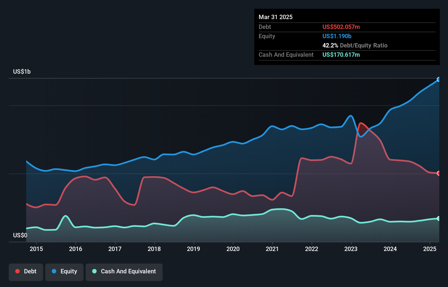Select the blue Equity end-point marker

pyautogui.click(x=438, y=79)
